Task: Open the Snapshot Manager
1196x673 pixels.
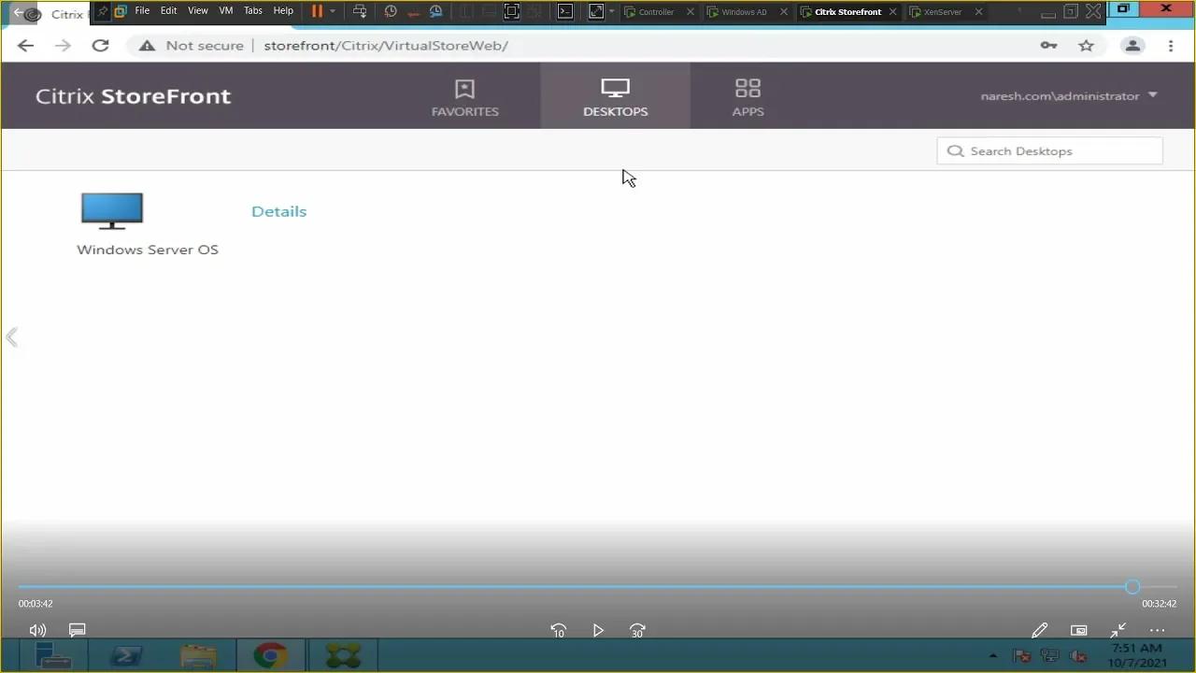Action: [435, 10]
